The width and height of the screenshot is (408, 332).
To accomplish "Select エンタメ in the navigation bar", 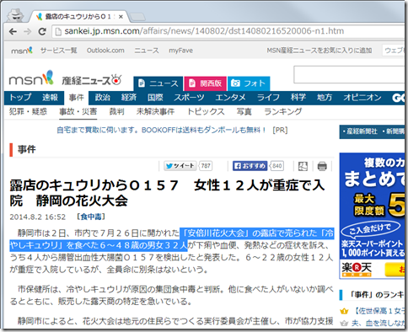I will 230,98.
